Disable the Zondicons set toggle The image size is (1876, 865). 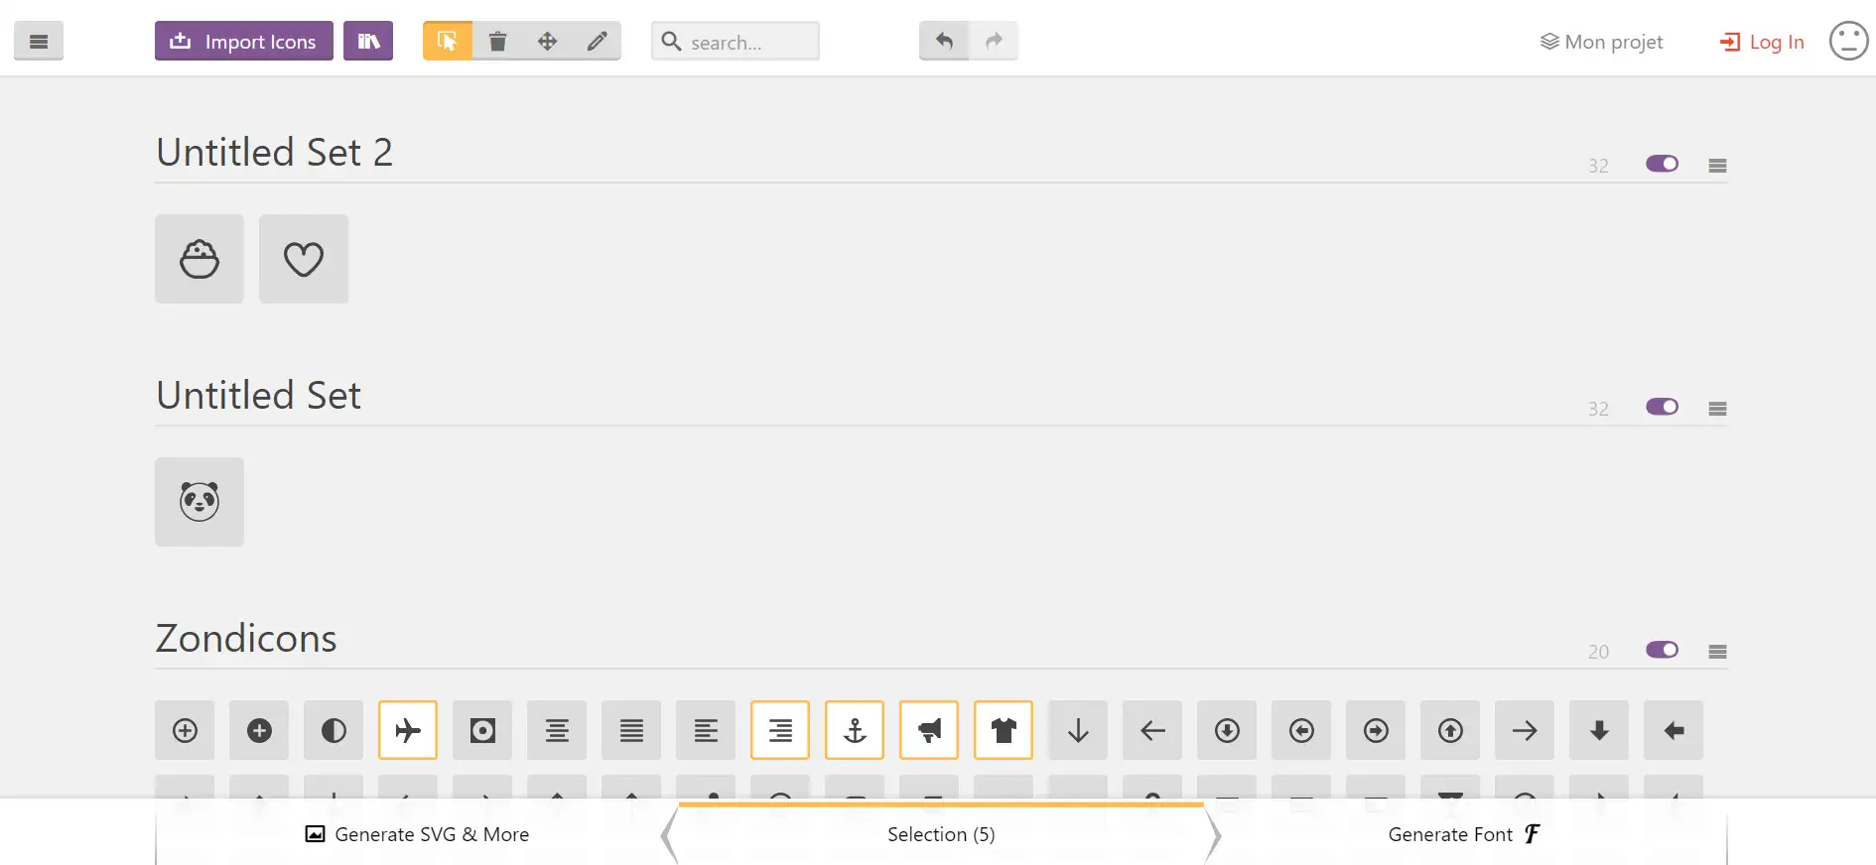[x=1662, y=650]
